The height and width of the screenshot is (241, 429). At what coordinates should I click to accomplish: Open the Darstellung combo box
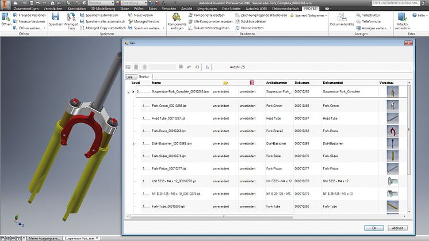[x=134, y=3]
